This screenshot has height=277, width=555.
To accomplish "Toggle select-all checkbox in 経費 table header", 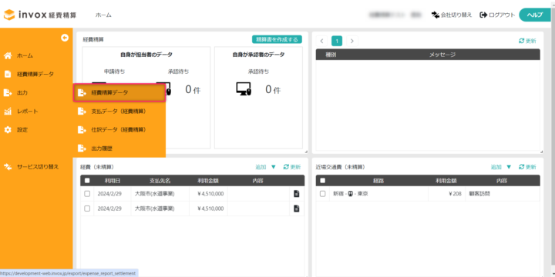I will (x=87, y=181).
